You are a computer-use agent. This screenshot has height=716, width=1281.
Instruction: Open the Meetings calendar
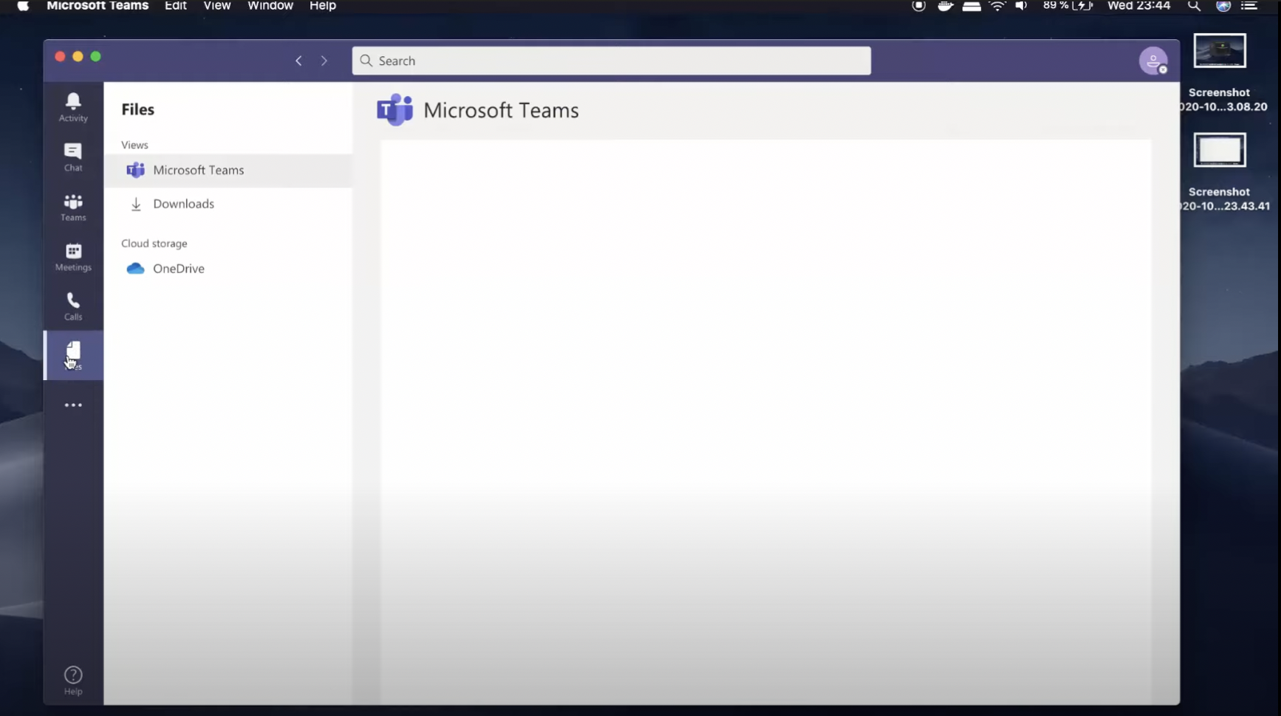pyautogui.click(x=73, y=257)
